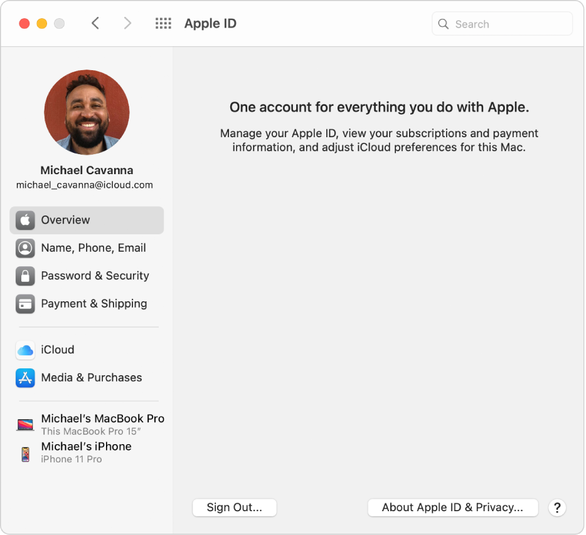Click Michael Cavanna's profile picture

click(87, 112)
